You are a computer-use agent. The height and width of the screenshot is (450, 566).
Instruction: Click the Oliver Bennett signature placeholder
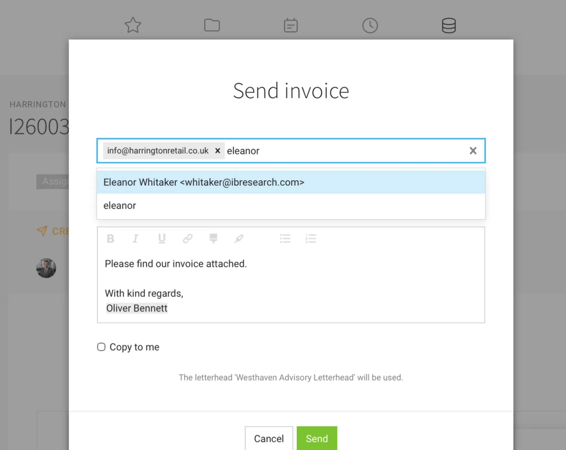(137, 308)
